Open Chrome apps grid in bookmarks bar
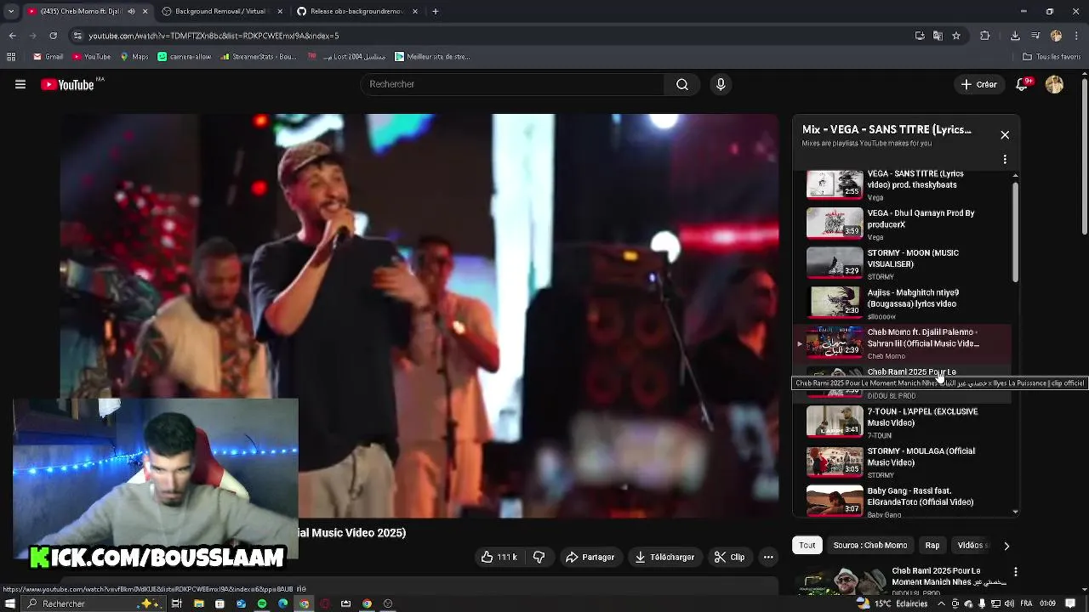Viewport: 1089px width, 612px height. coord(11,57)
